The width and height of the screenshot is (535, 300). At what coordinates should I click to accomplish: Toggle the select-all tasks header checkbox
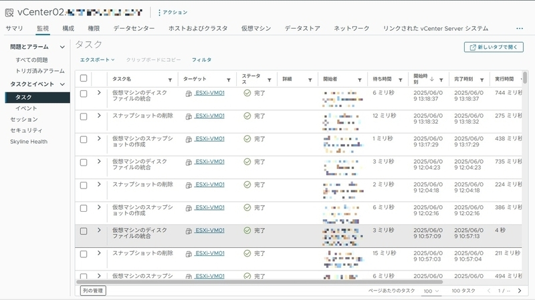click(x=83, y=78)
